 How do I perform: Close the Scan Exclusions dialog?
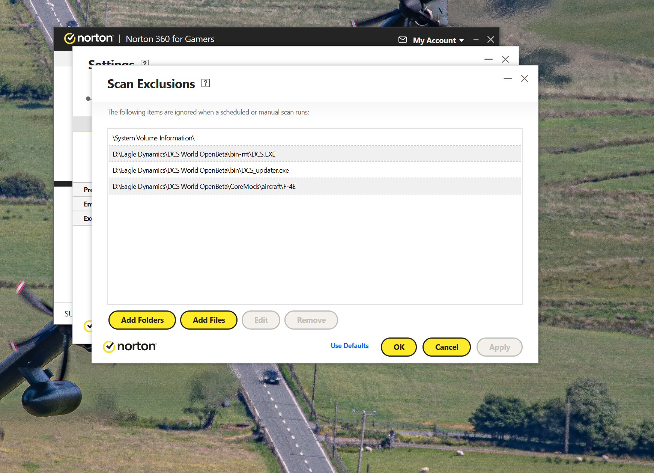pos(525,78)
